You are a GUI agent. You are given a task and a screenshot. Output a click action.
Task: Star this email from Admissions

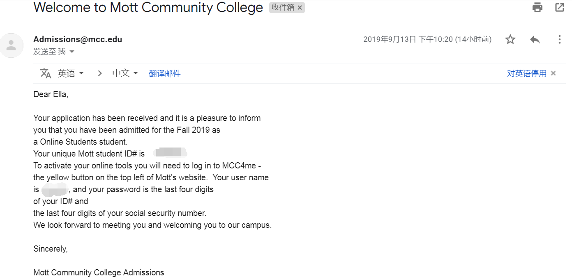pyautogui.click(x=510, y=39)
